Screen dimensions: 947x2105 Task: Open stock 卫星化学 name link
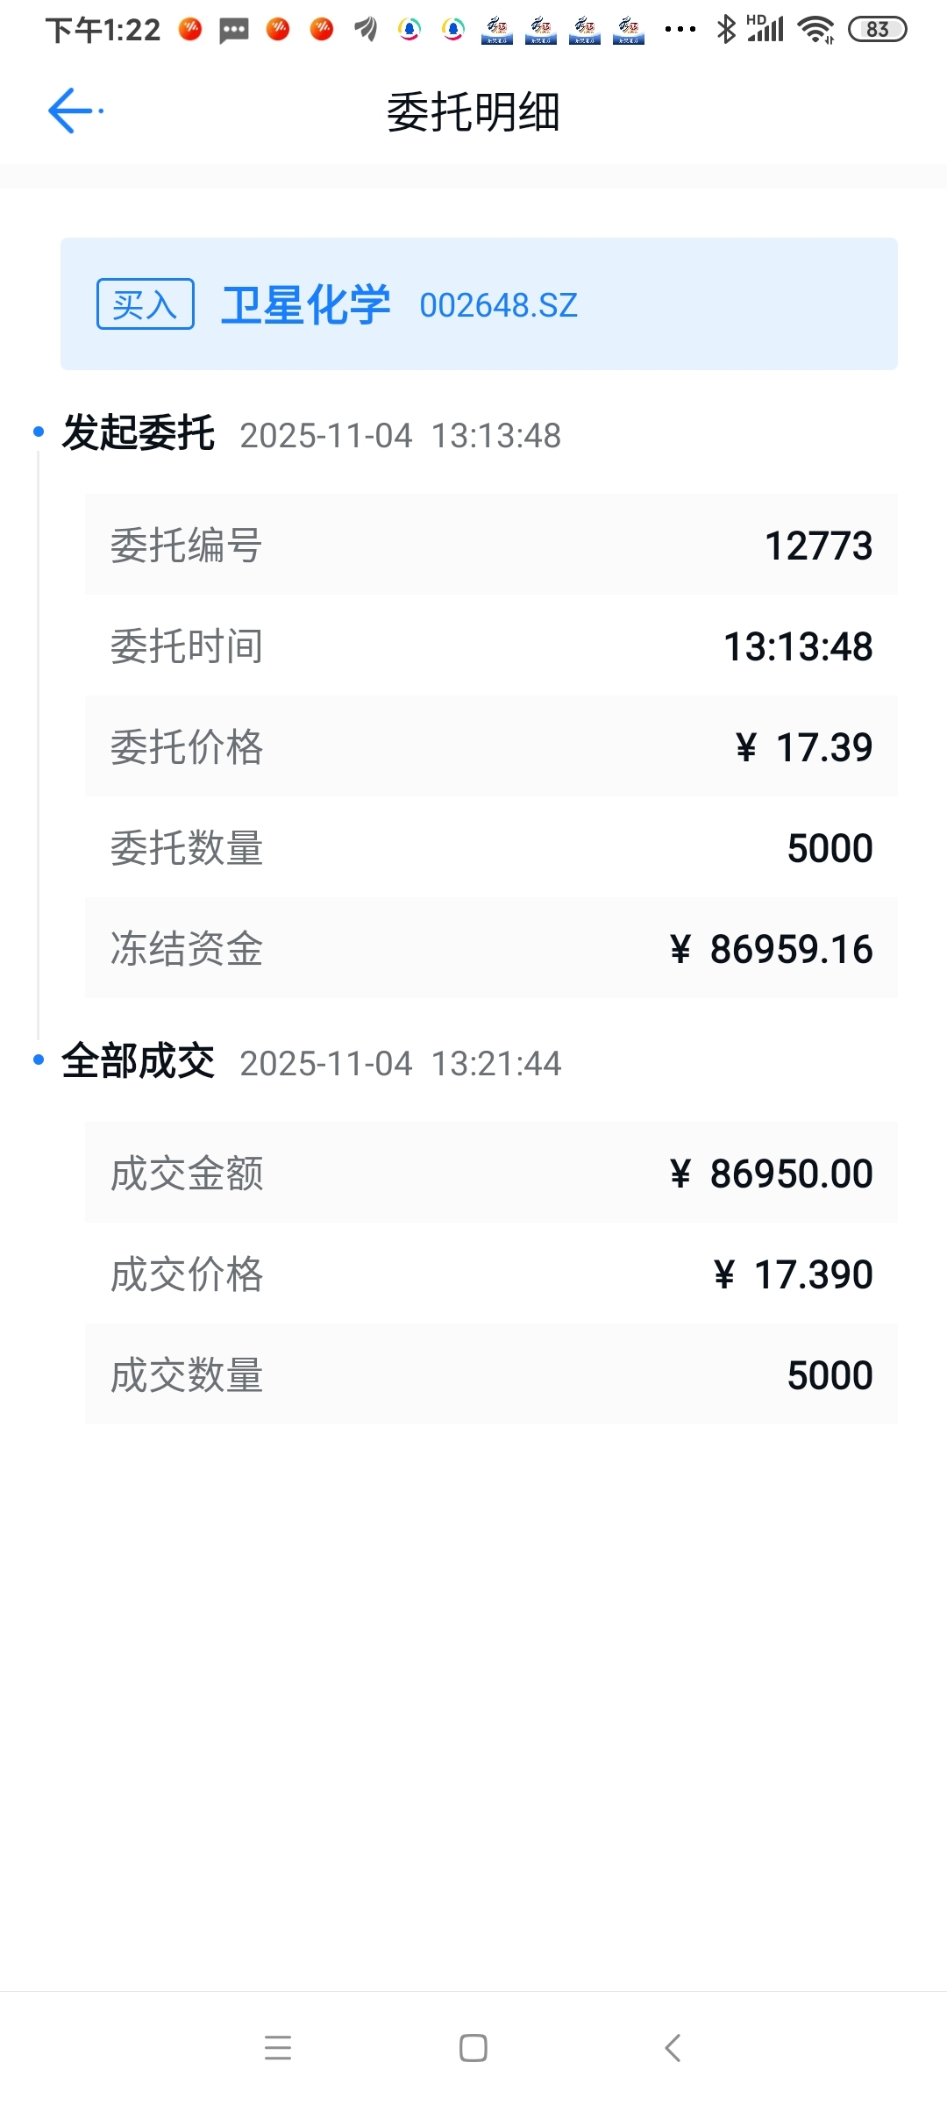click(306, 305)
